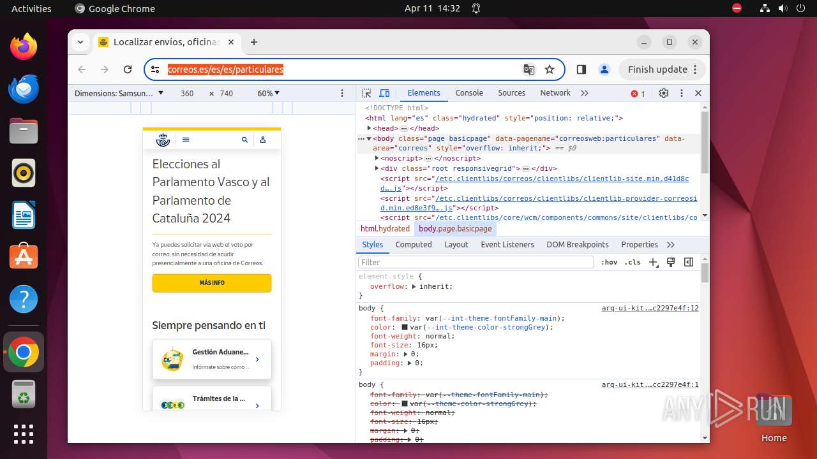Viewport: 817px width, 459px height.
Task: Expand the head element node
Action: 370,128
